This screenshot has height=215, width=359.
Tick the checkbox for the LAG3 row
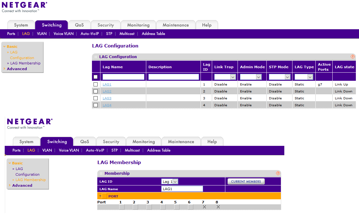95,98
